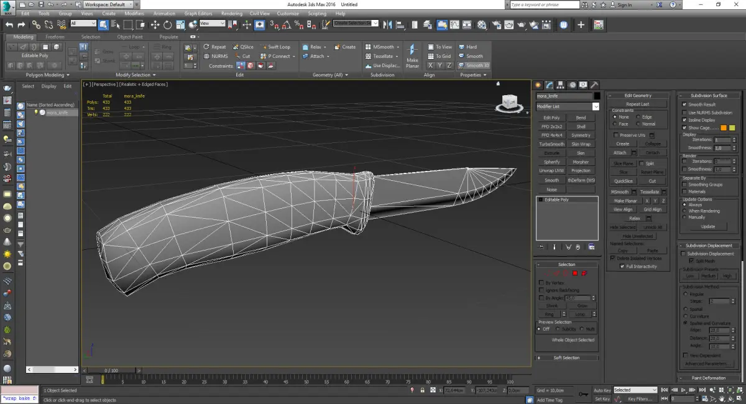Select Element sub-object level icon
The image size is (746, 404).
tap(584, 273)
